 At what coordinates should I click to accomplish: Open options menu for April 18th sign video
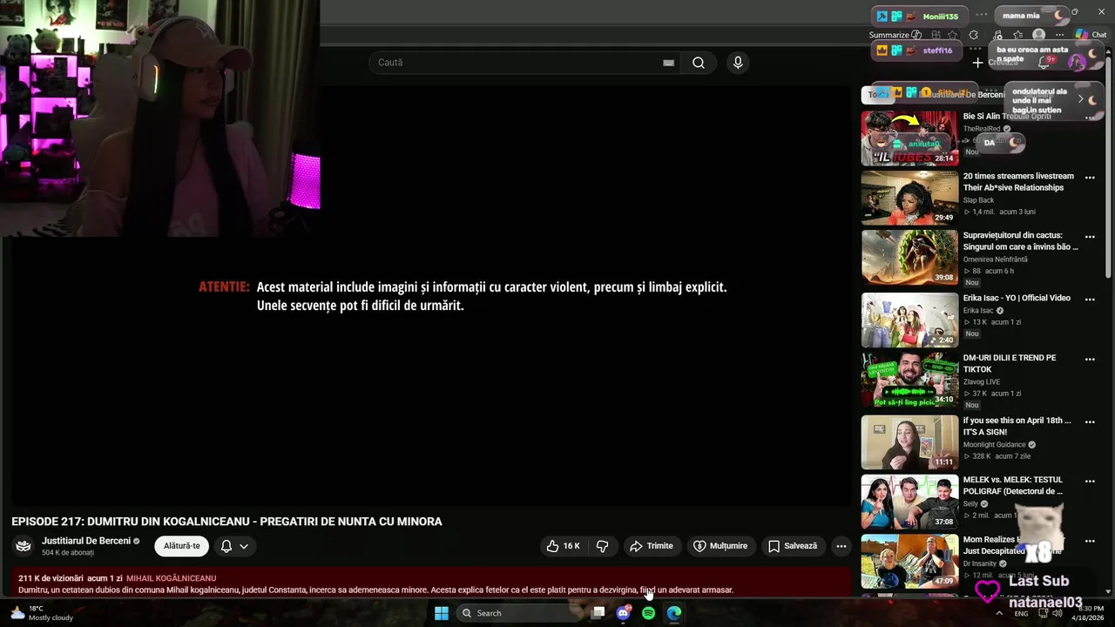point(1090,421)
